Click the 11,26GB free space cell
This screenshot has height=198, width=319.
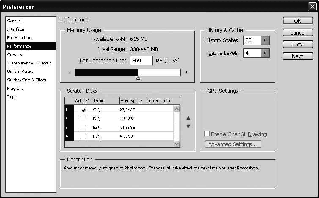pyautogui.click(x=128, y=128)
